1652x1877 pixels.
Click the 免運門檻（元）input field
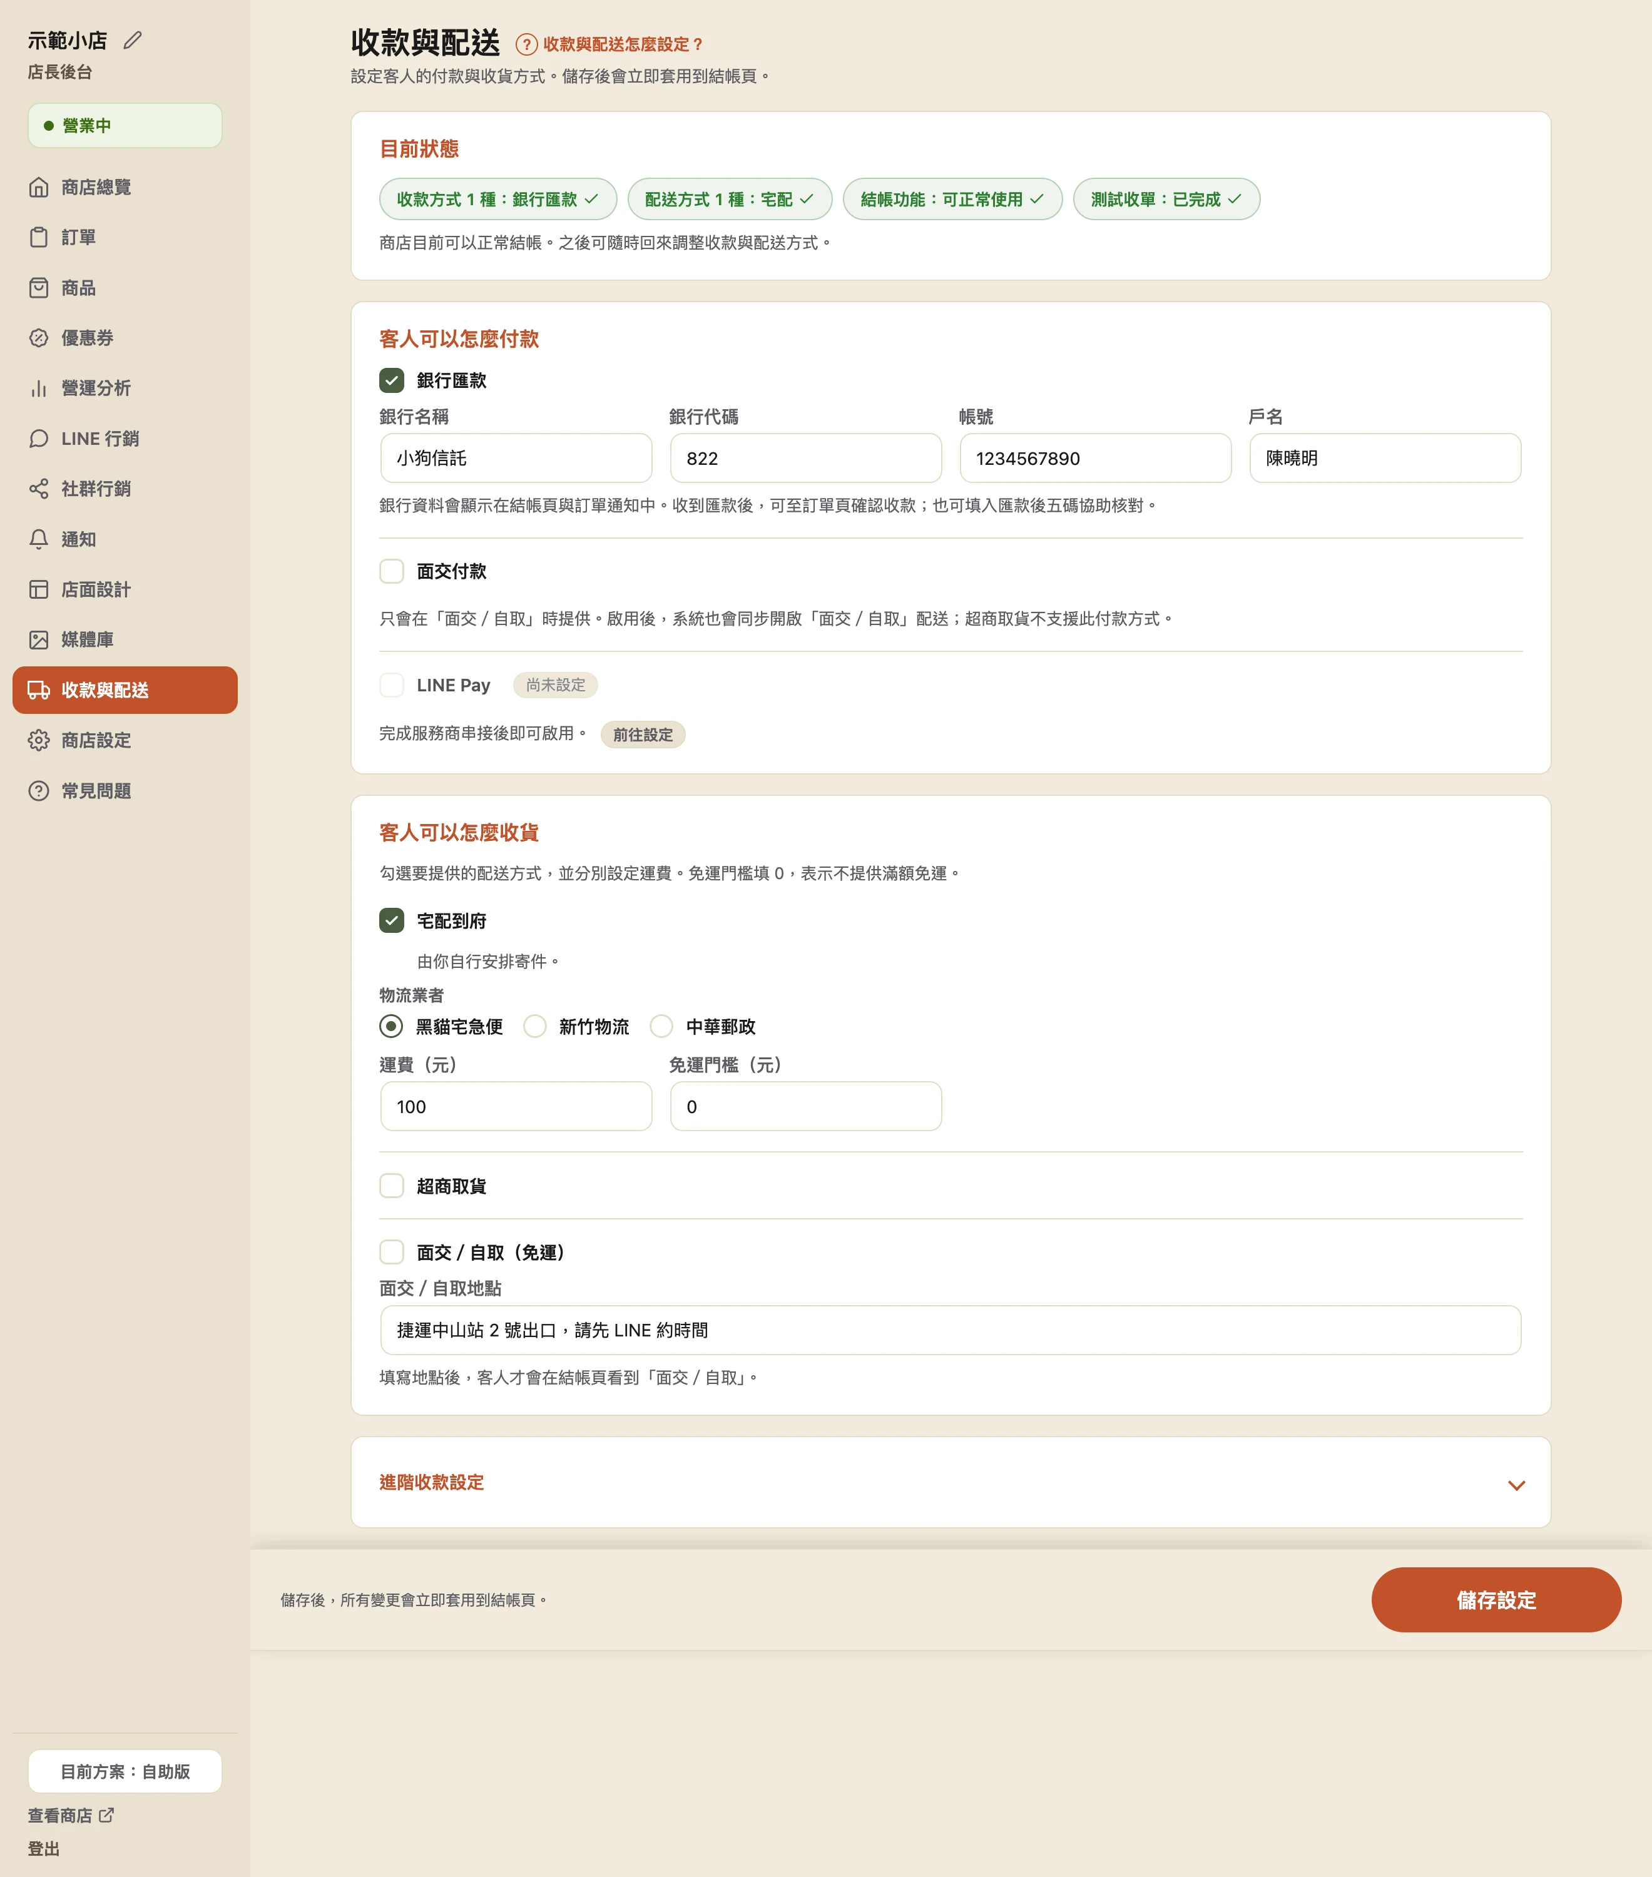[806, 1107]
